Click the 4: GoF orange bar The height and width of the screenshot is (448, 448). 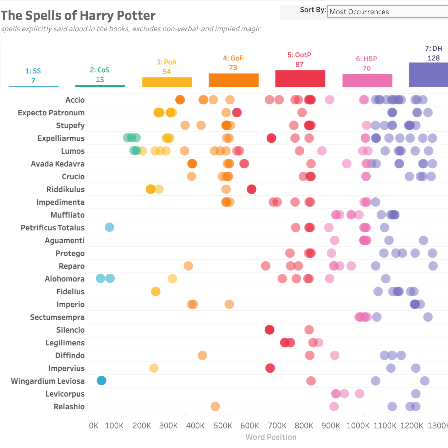click(x=234, y=80)
